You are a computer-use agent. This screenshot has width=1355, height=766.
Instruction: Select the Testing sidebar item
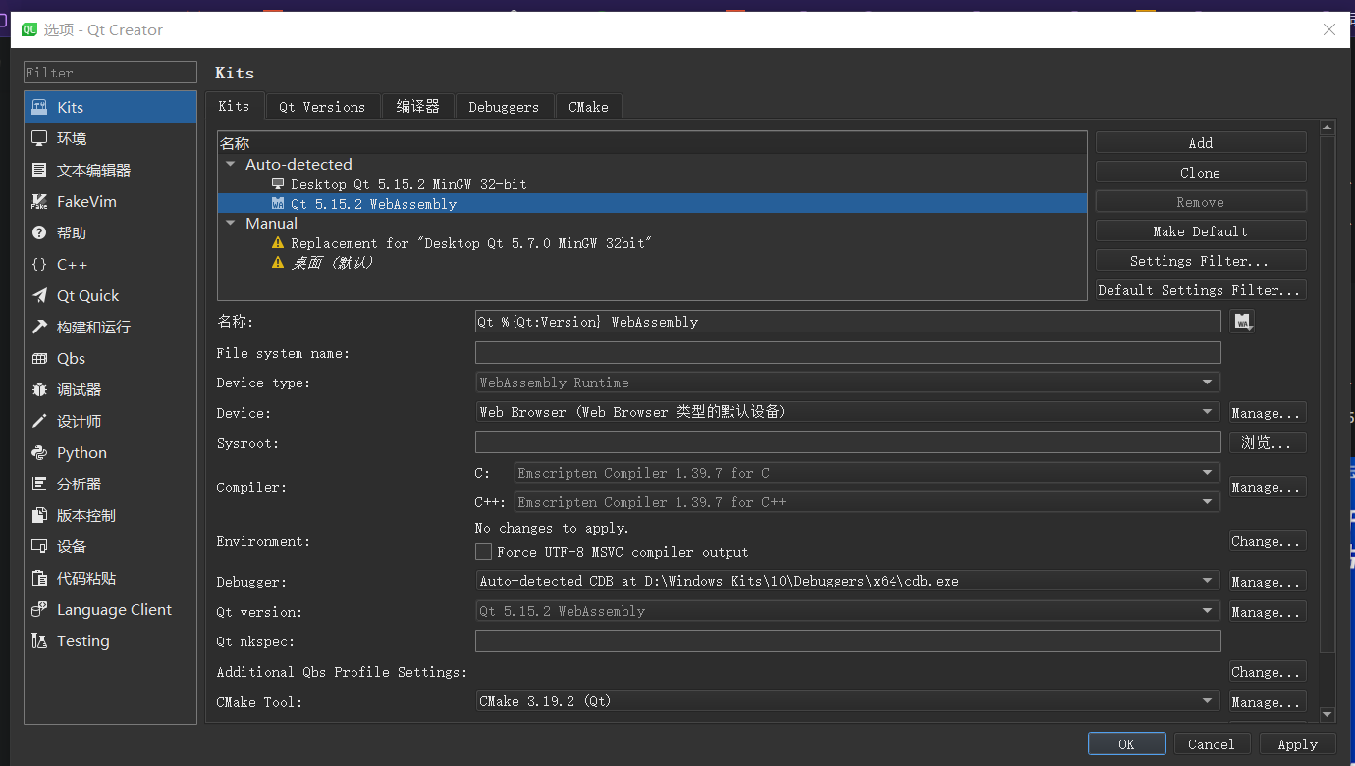tap(82, 640)
